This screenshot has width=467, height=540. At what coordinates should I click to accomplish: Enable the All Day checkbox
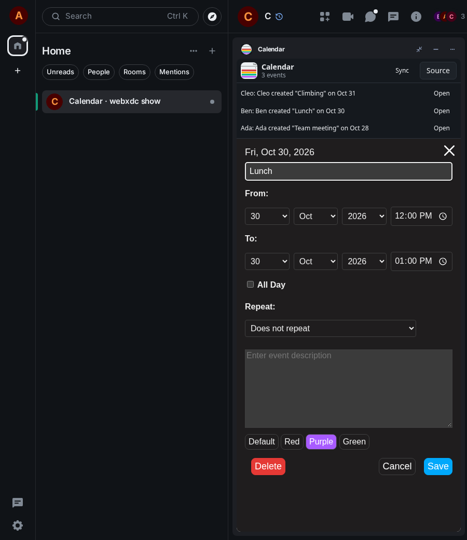tap(250, 285)
